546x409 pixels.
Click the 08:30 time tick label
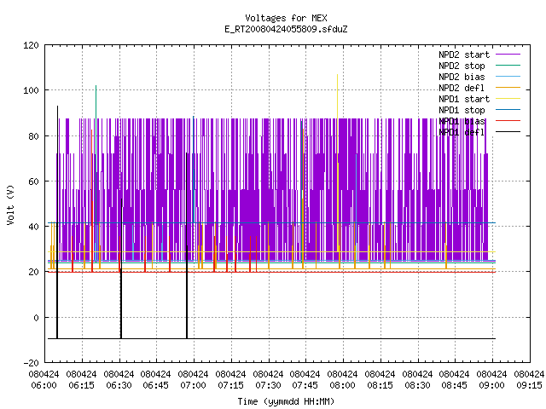click(x=417, y=386)
